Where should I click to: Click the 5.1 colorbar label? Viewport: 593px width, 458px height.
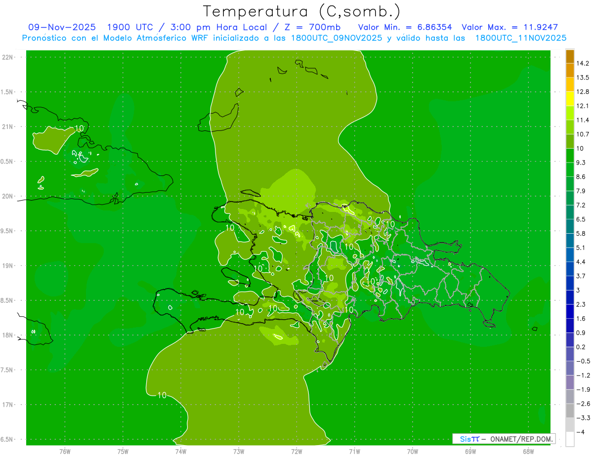[581, 248]
